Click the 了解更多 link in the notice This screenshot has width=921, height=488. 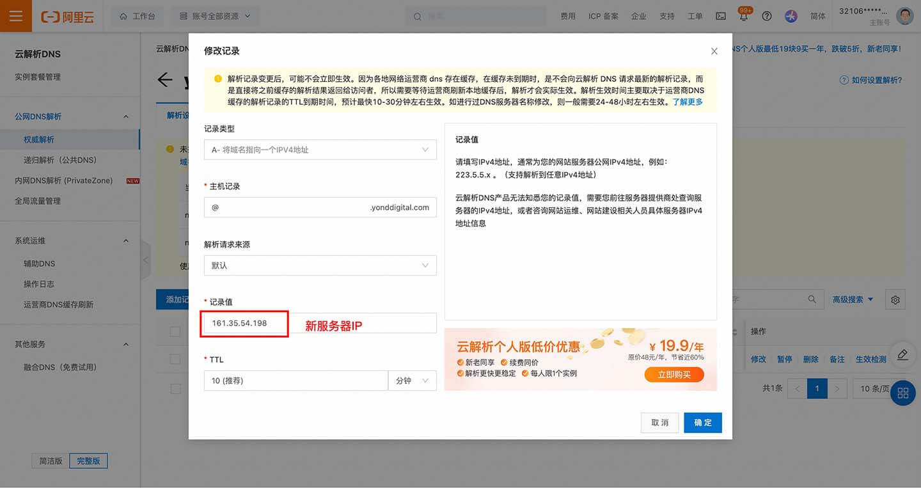coord(688,102)
